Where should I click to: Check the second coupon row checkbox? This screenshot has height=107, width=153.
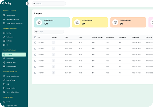click(x=35, y=49)
